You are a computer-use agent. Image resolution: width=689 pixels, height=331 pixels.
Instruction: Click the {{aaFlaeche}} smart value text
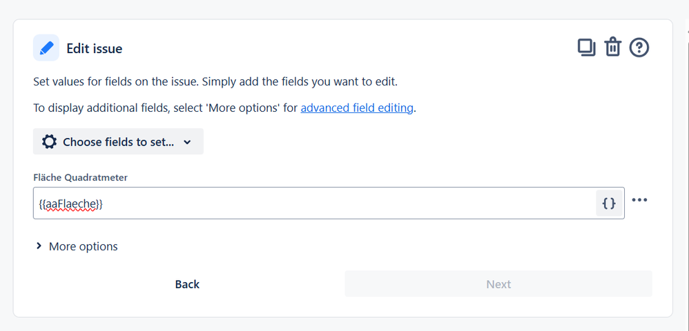pos(71,204)
